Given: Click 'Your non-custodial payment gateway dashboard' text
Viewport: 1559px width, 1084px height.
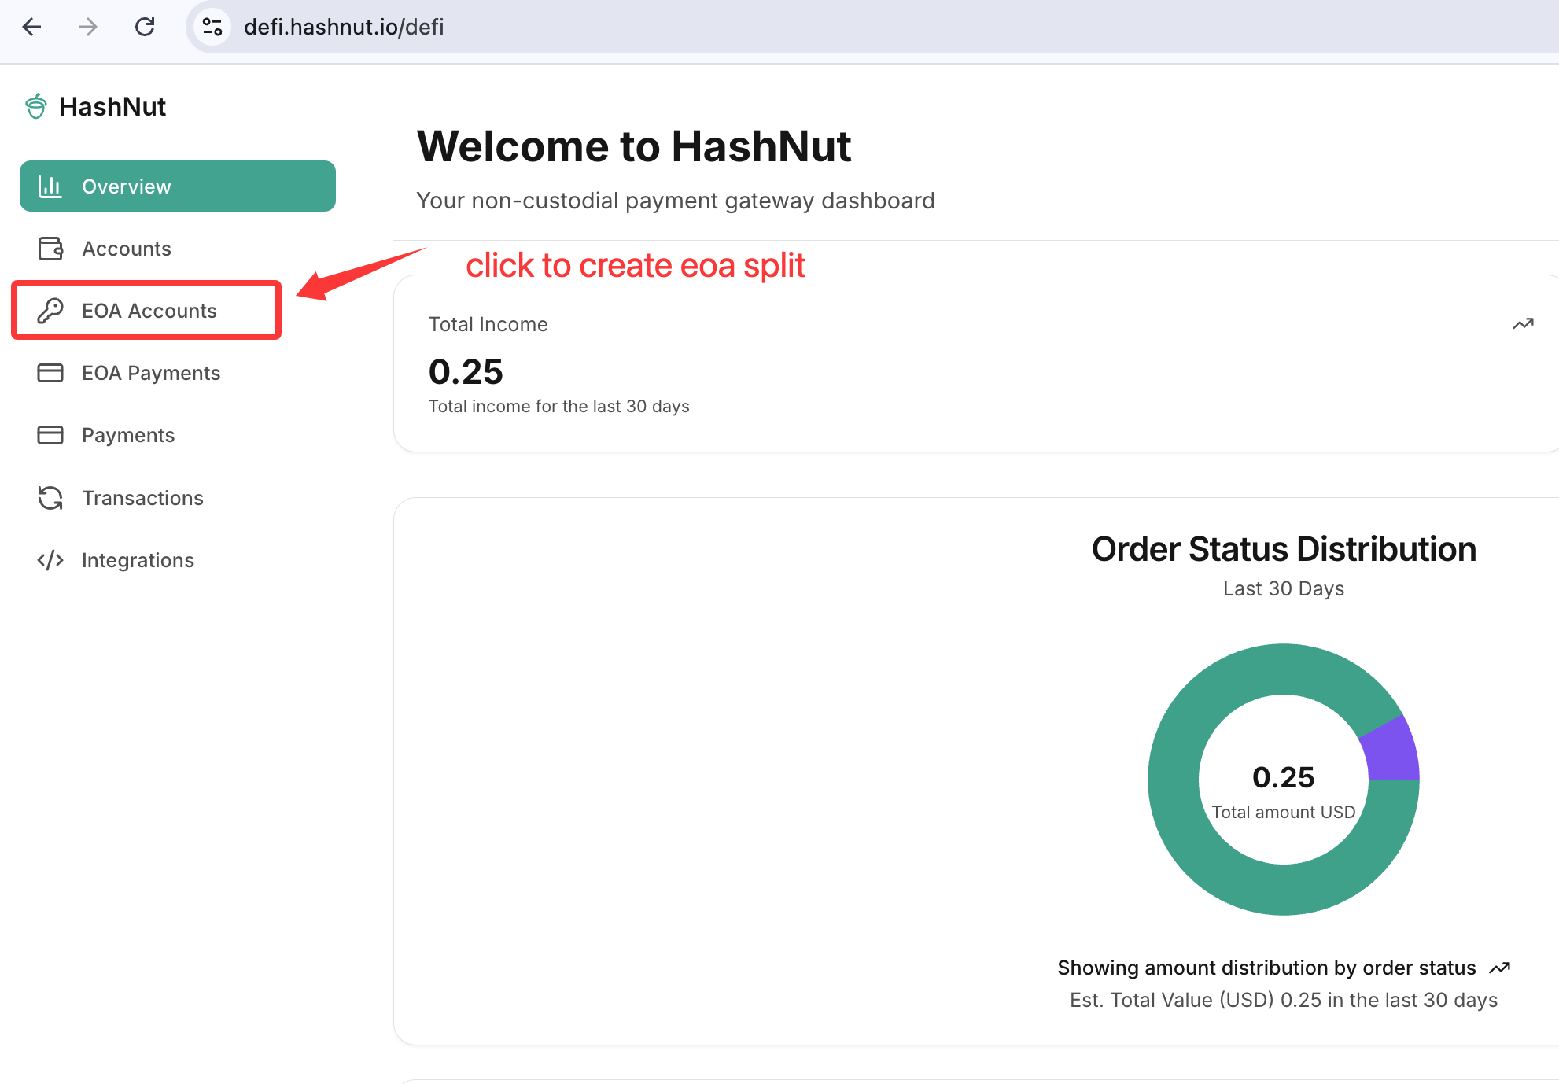Looking at the screenshot, I should click(x=676, y=201).
